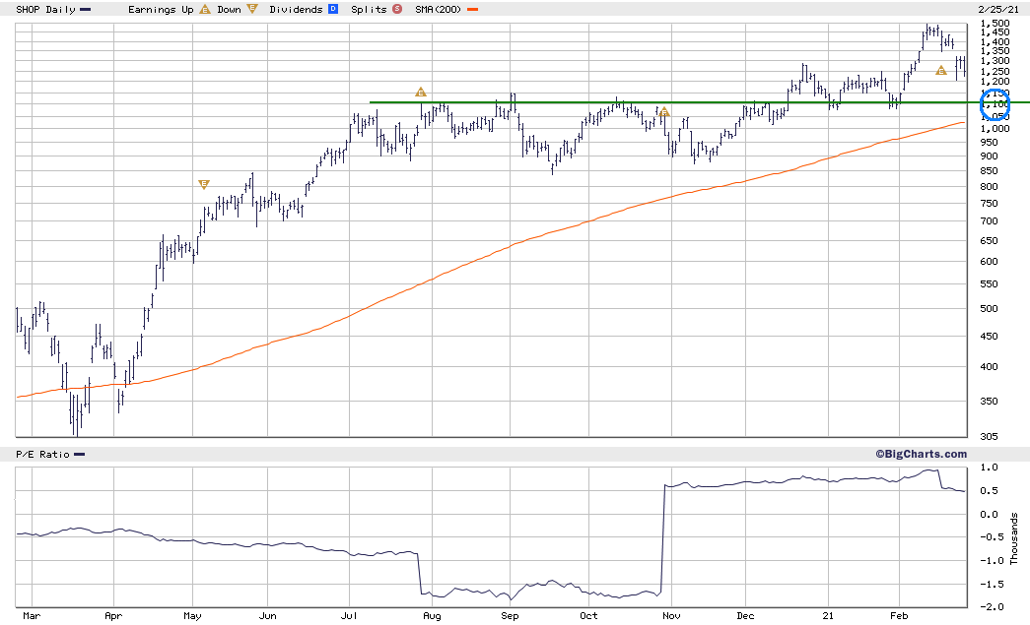Click the 'Dividends' legend text
1030x625 pixels.
[297, 9]
